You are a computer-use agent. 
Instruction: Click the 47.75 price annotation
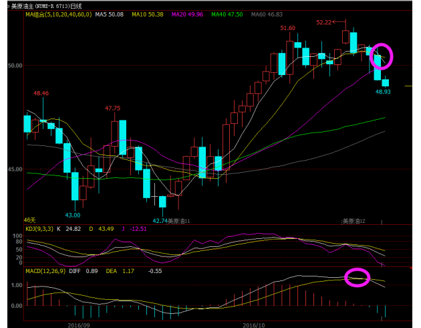(112, 108)
